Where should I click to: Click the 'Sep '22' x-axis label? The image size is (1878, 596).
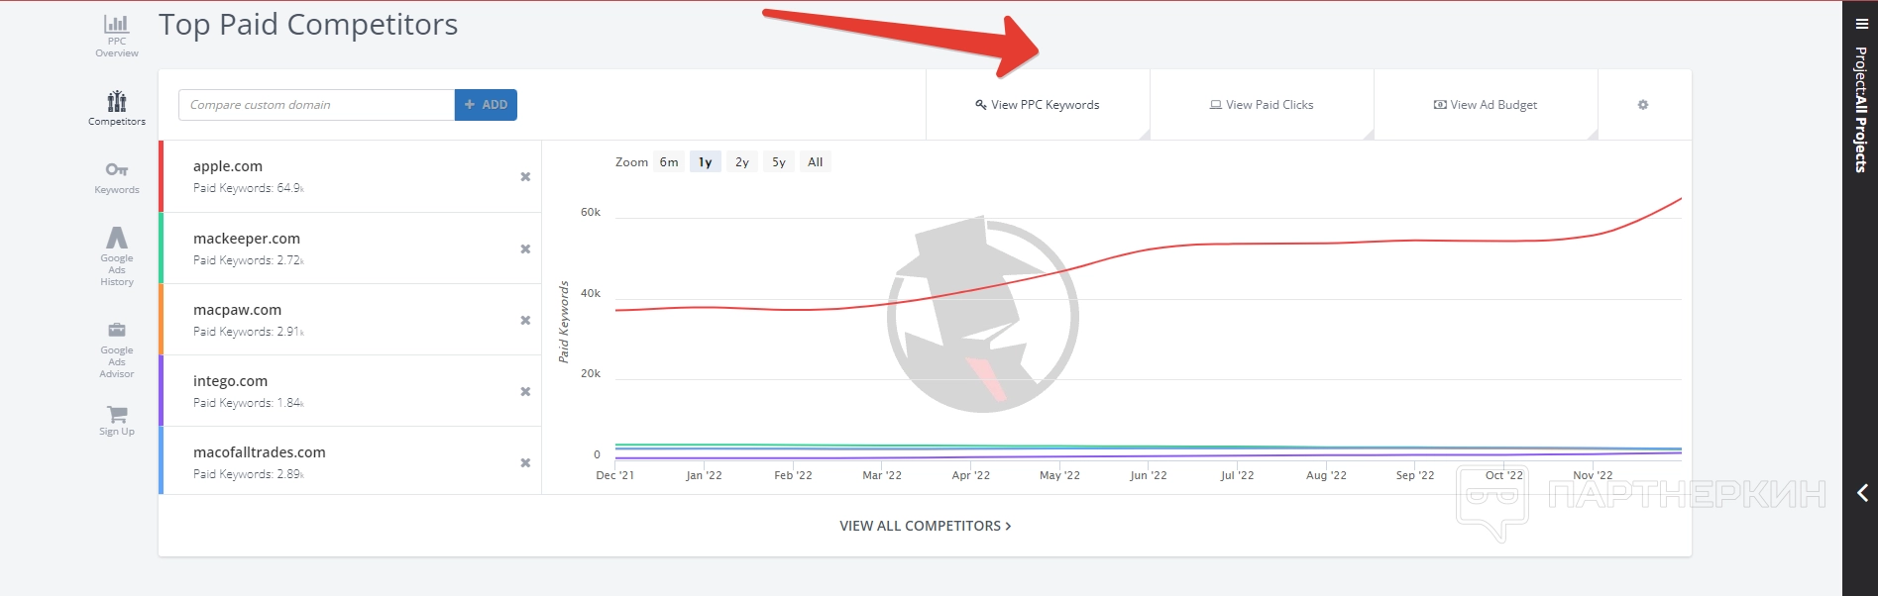tap(1415, 475)
